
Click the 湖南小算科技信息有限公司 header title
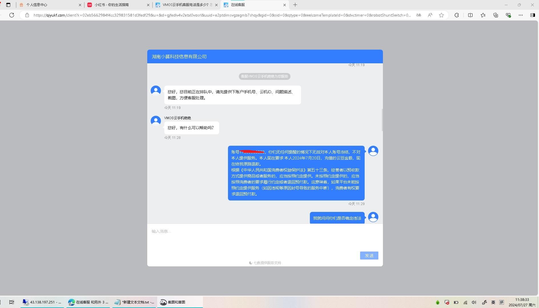click(x=179, y=56)
